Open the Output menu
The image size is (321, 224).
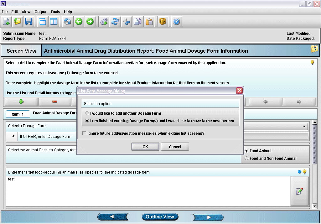[x=40, y=12]
